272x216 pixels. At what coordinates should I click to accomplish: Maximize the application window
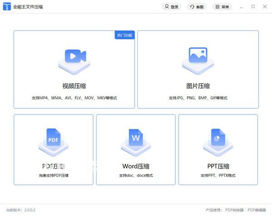(x=253, y=7)
